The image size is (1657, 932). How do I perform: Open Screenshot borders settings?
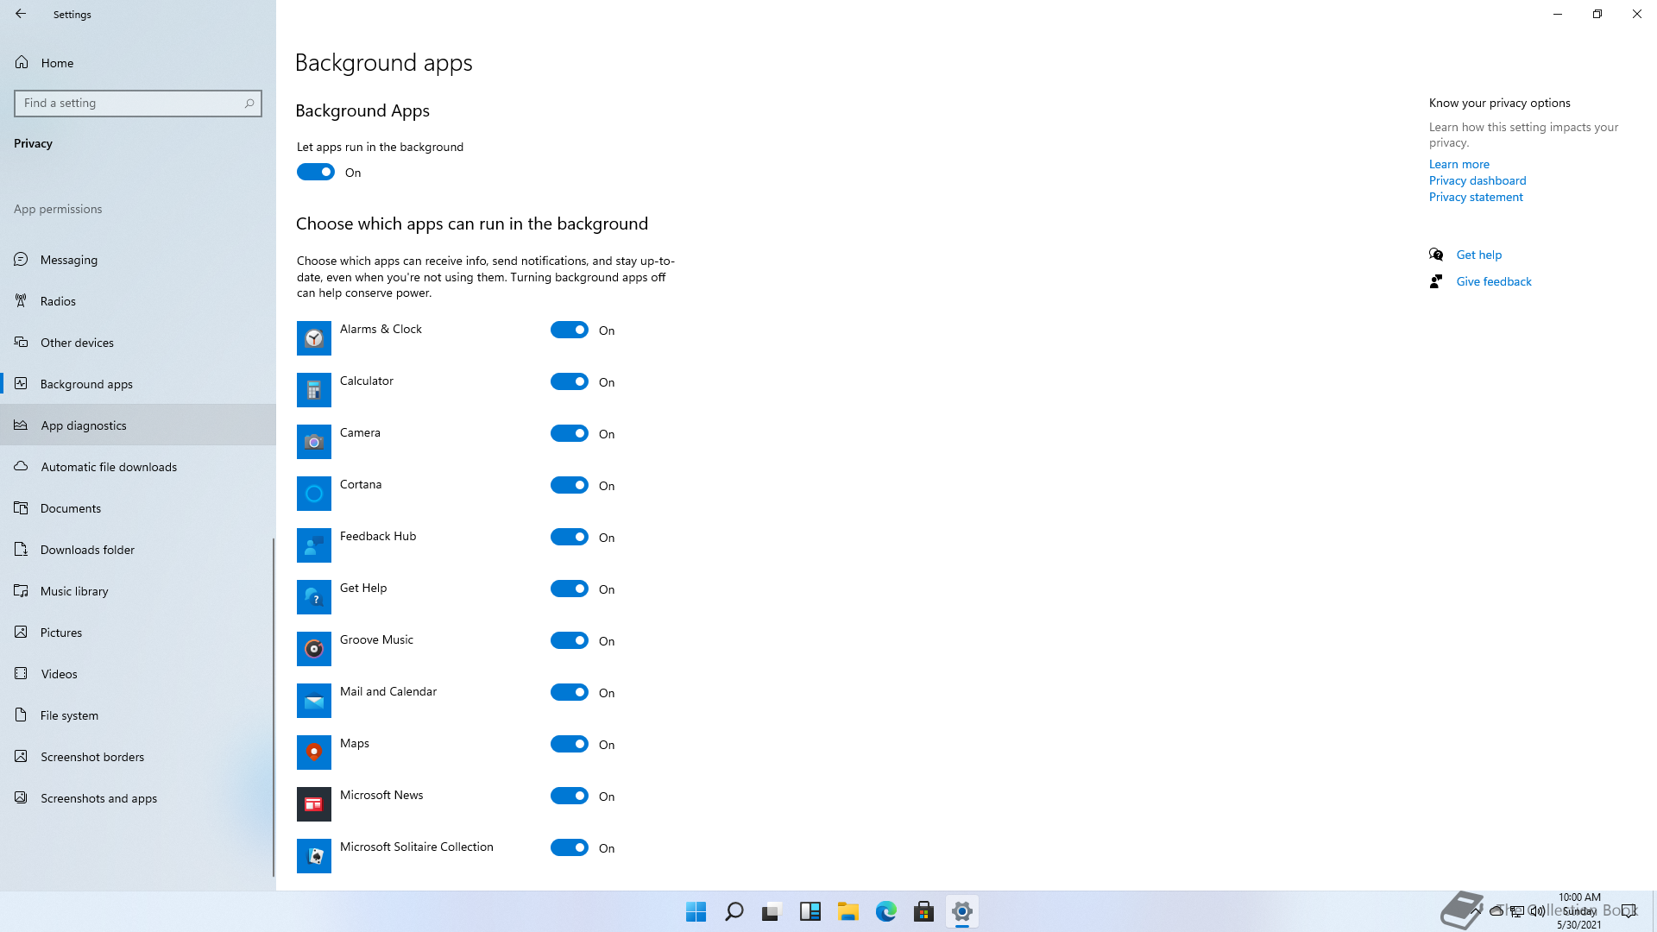[138, 757]
